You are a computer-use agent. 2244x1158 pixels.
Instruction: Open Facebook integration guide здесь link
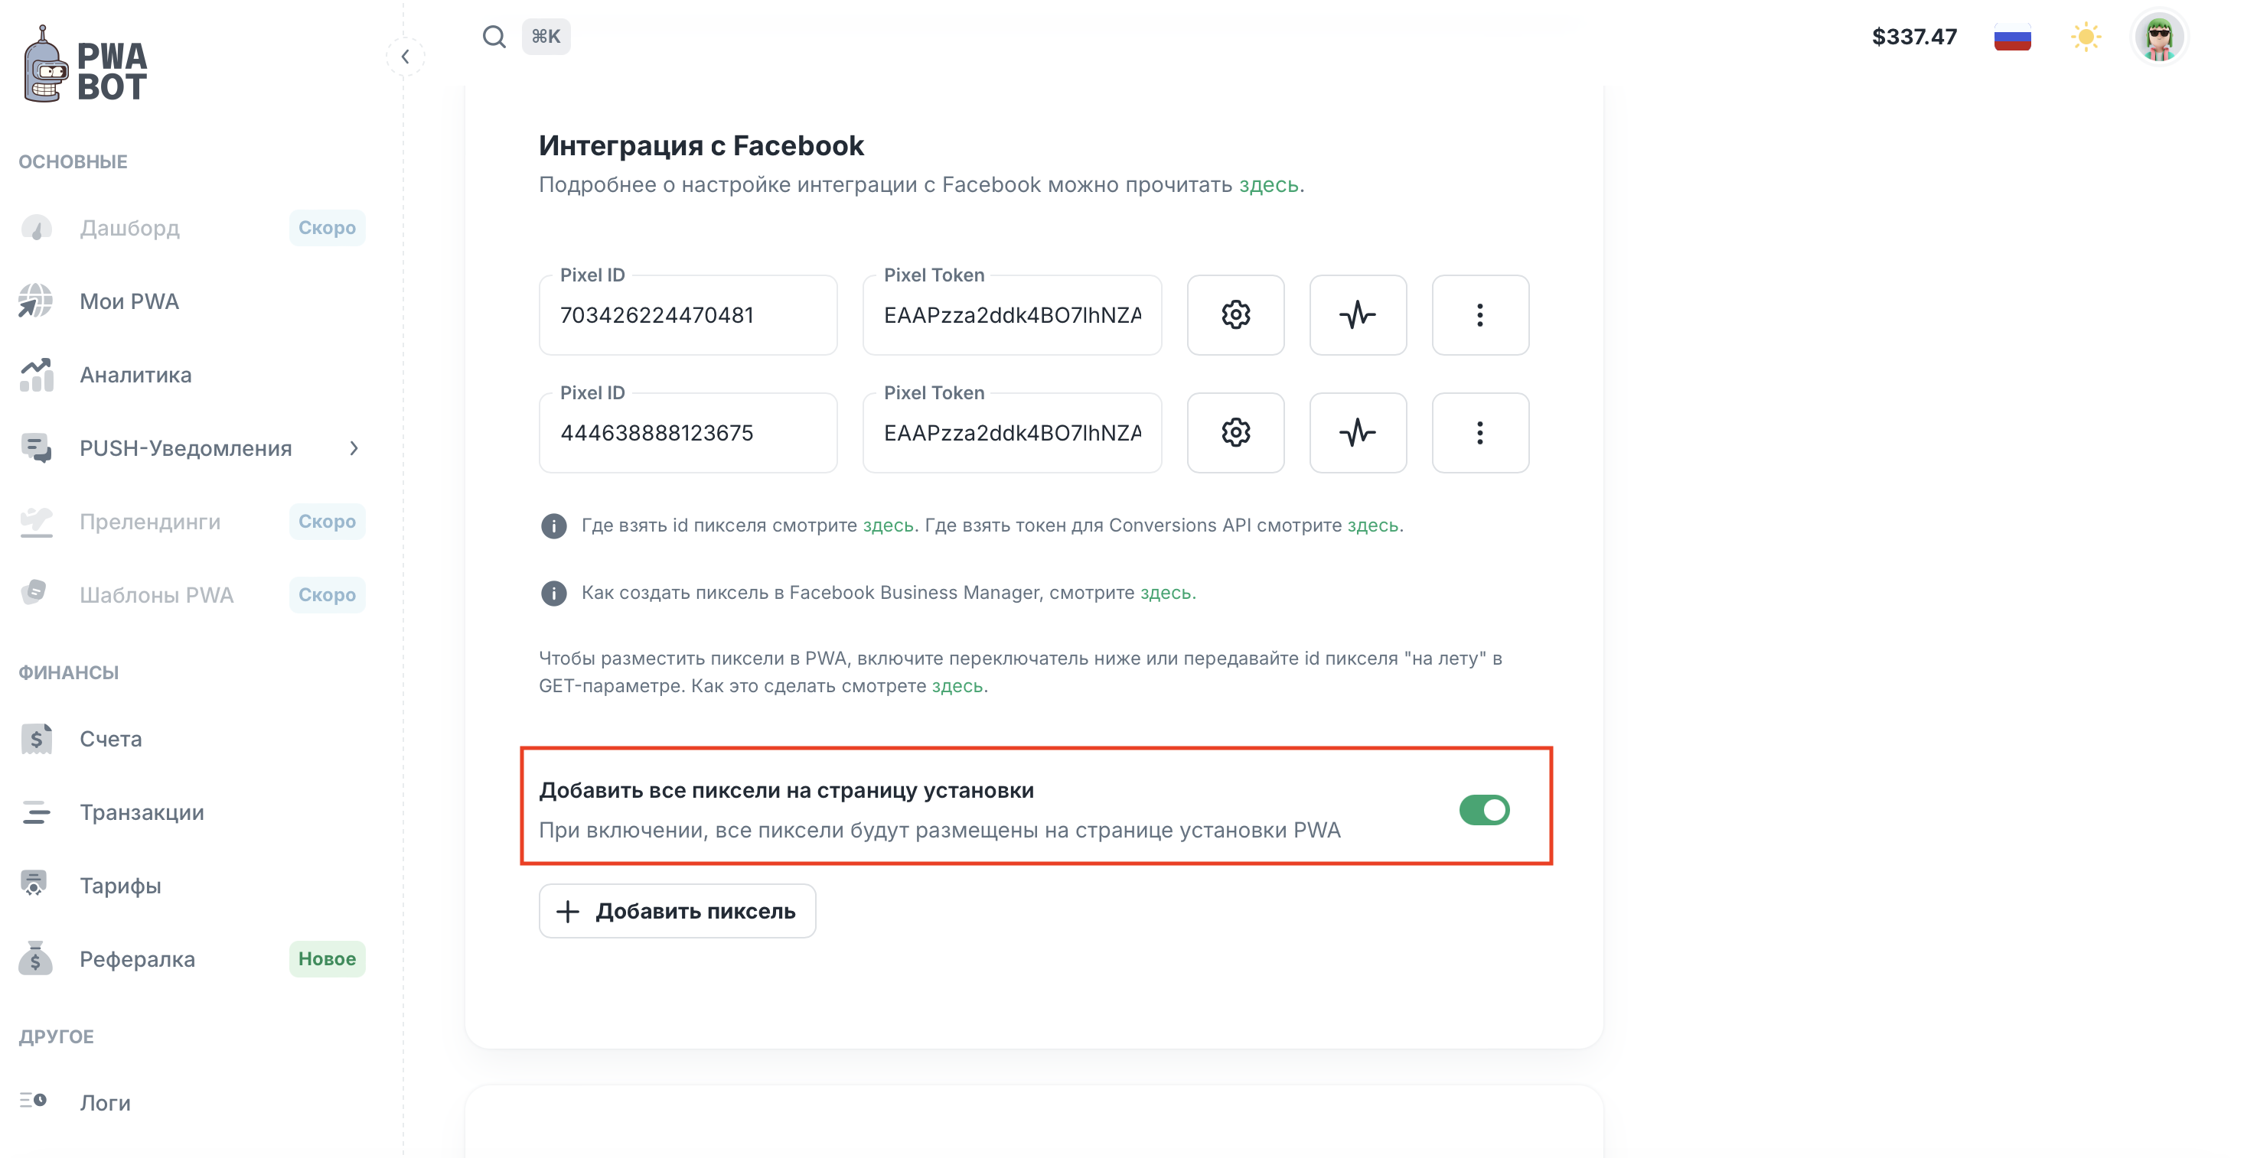[1268, 184]
